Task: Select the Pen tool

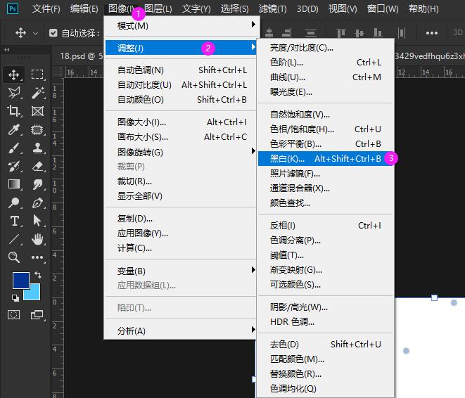Action: (x=37, y=203)
